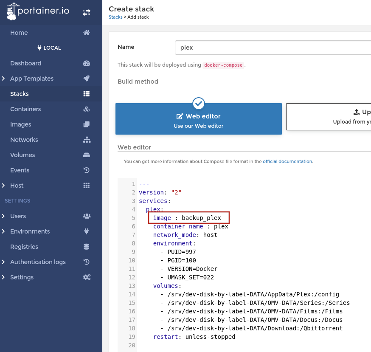Image resolution: width=371 pixels, height=352 pixels.
Task: Click the OMV-DATA/Docus volume line
Action: [255, 320]
